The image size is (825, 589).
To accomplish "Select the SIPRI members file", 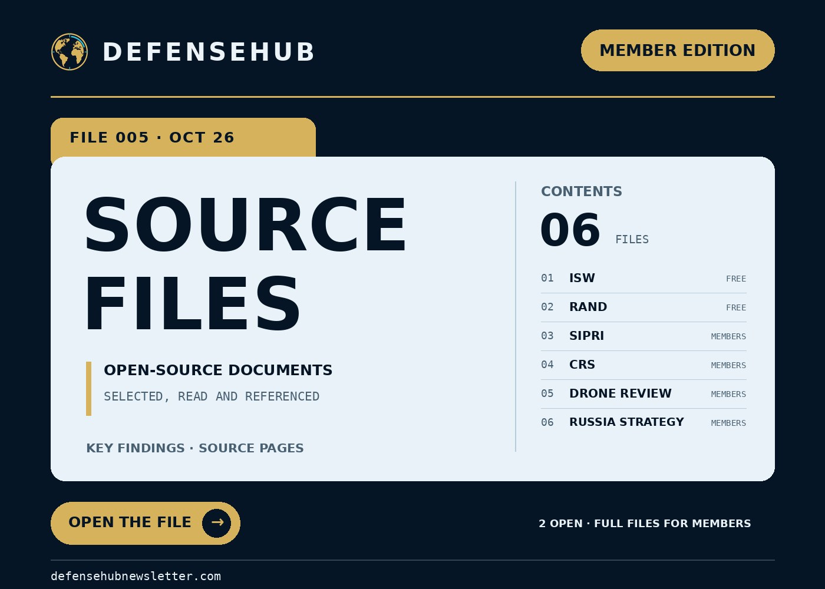I will [643, 336].
